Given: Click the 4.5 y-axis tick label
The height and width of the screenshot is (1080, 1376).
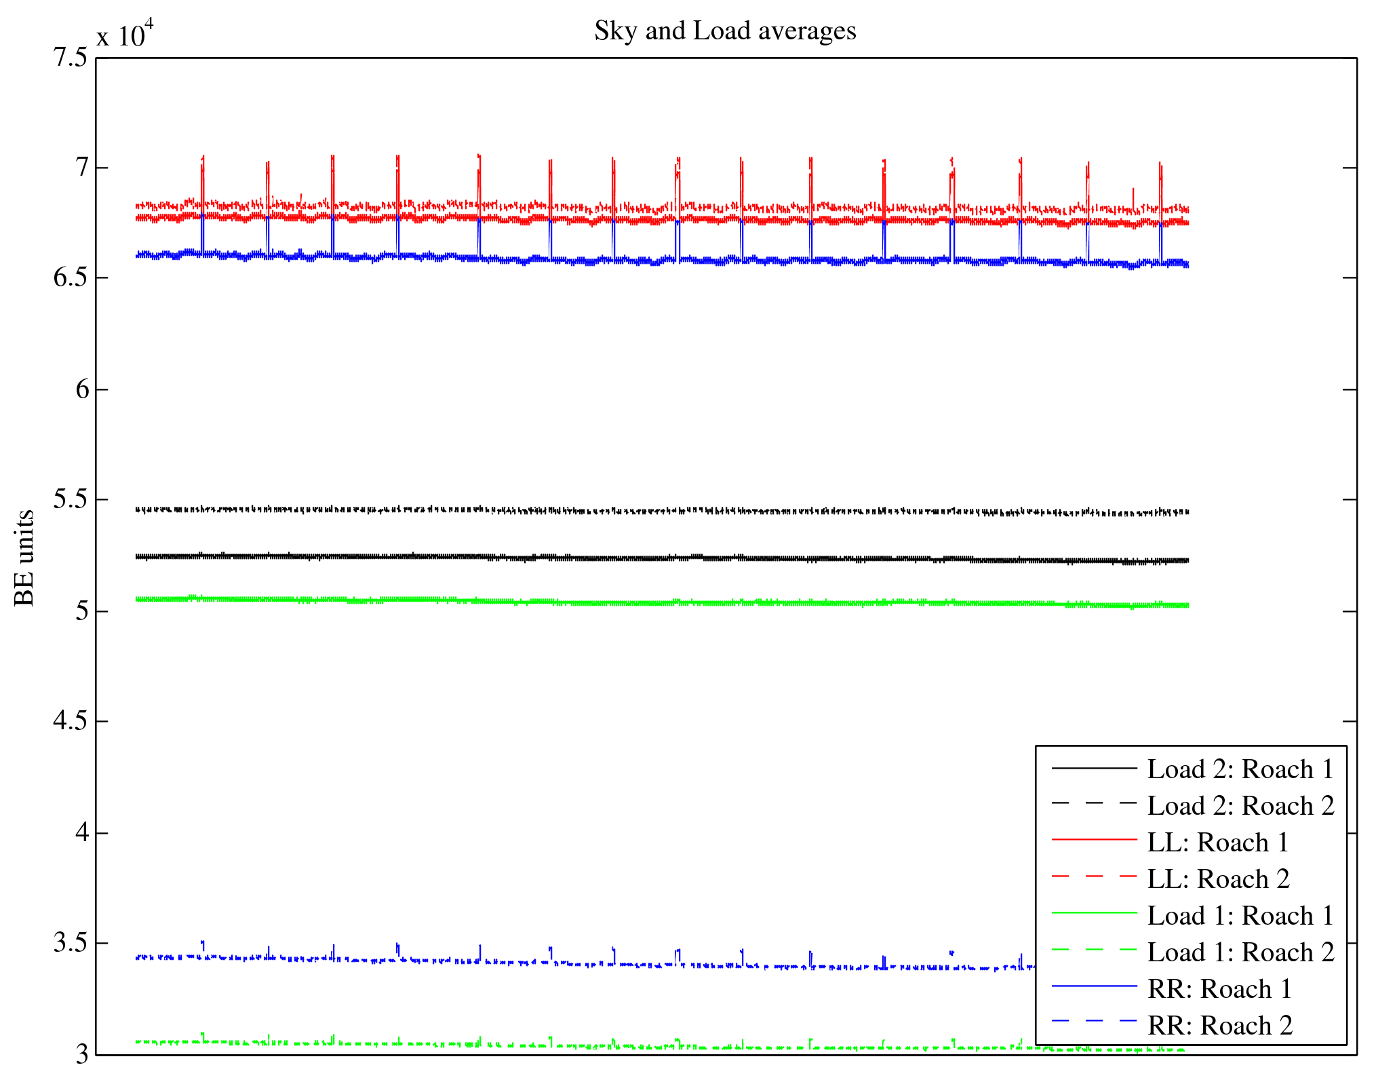Looking at the screenshot, I should 71,721.
